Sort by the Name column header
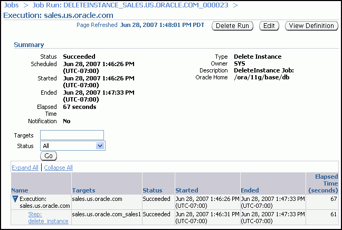Image resolution: width=342 pixels, height=230 pixels. click(20, 190)
